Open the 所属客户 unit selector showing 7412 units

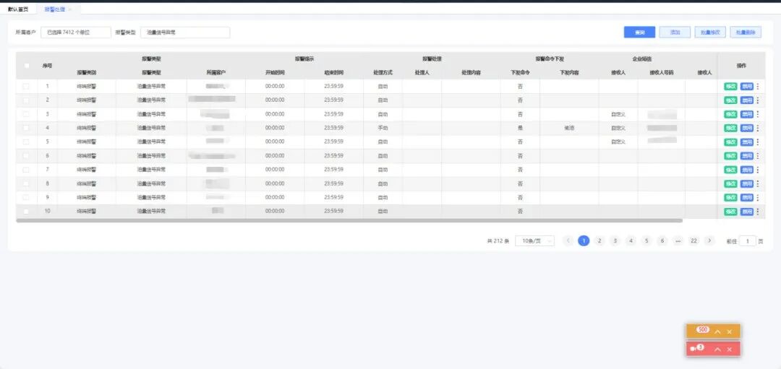76,32
